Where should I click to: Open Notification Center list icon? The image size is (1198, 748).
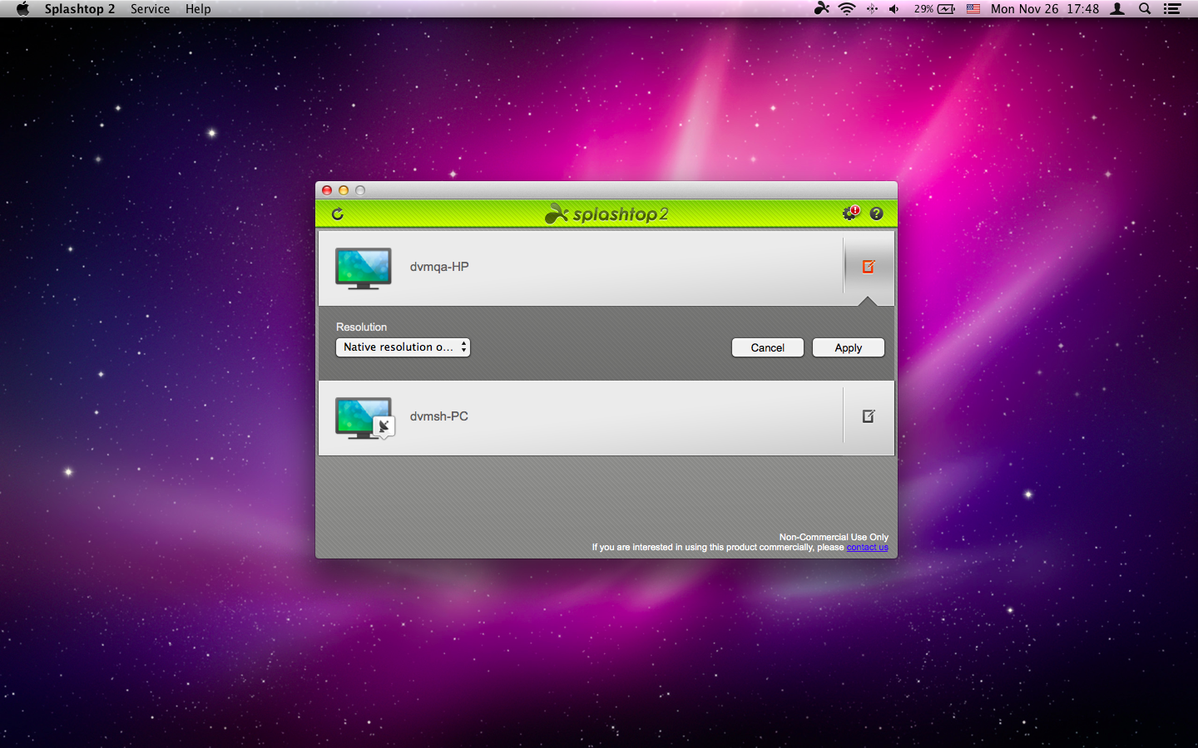(x=1172, y=9)
